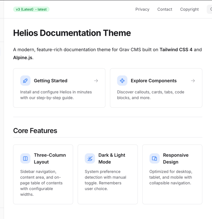Click the Helios Documentation Theme page title

(x=72, y=33)
